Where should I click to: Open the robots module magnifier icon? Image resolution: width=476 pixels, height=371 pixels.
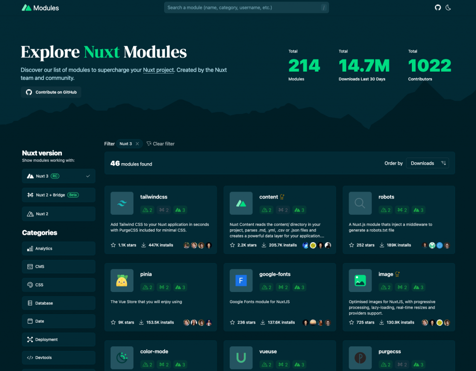[x=360, y=203]
